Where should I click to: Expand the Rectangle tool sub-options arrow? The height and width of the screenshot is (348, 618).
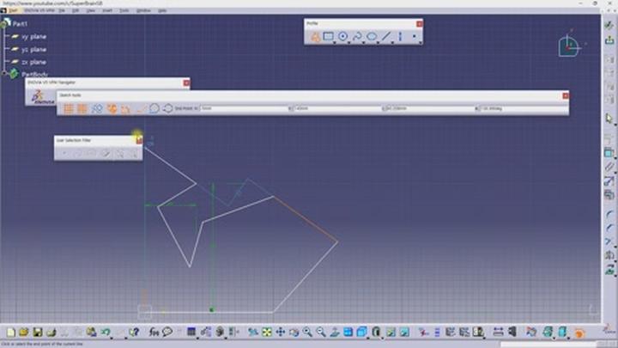click(x=335, y=42)
